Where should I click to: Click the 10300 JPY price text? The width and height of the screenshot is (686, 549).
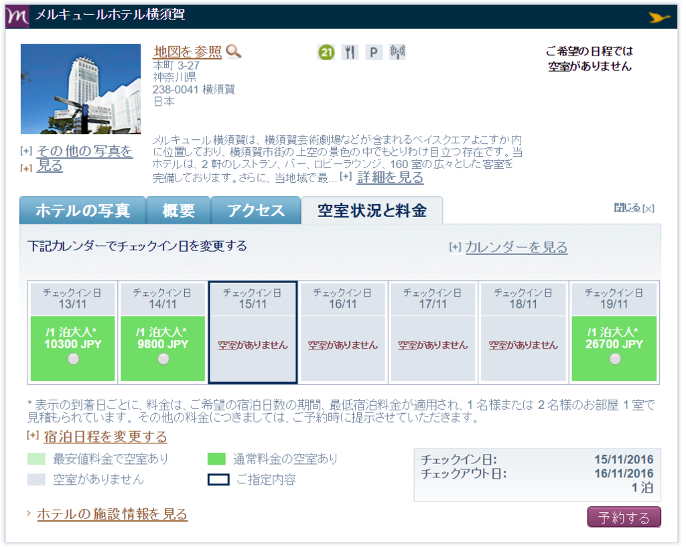pos(73,344)
